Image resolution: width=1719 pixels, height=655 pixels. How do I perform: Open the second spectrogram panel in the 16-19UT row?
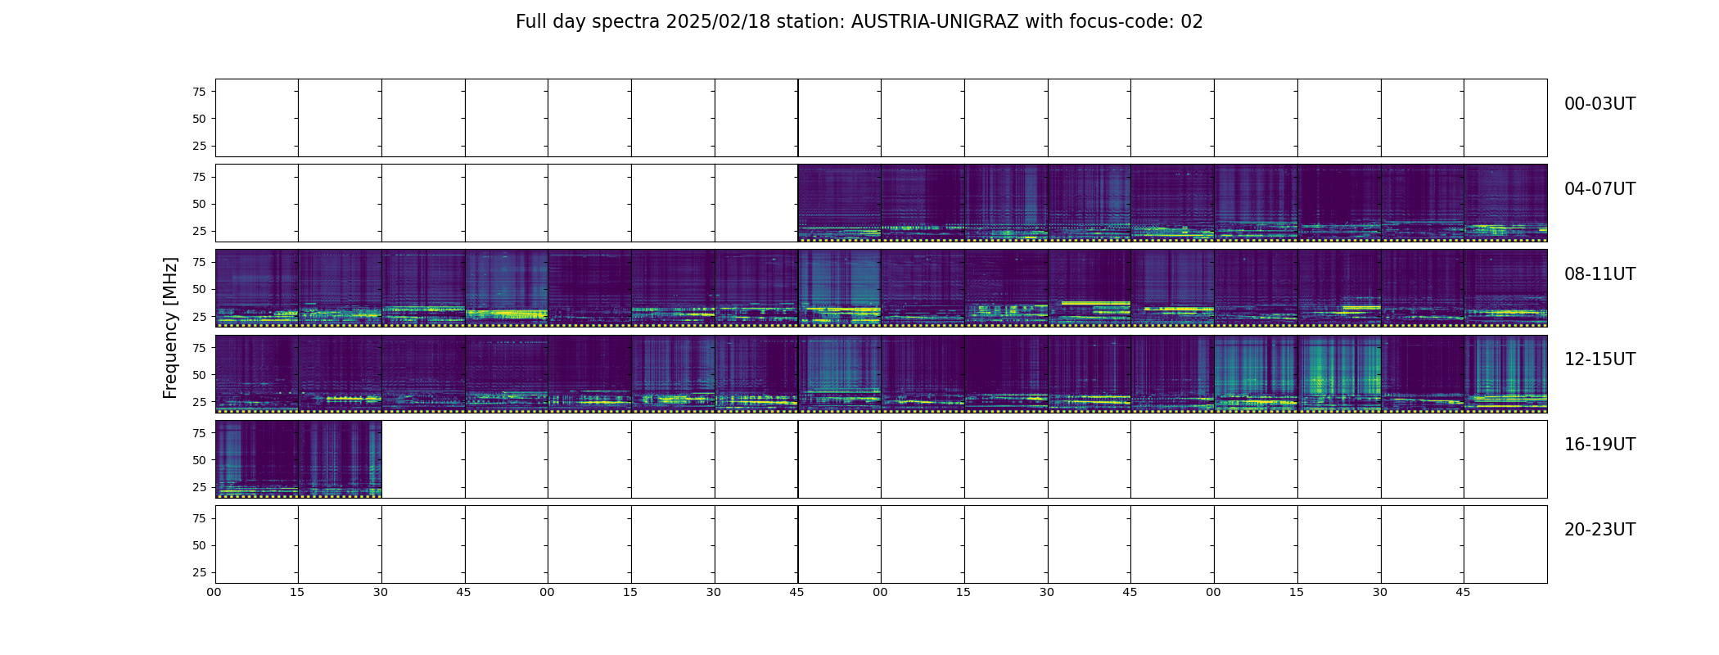[341, 458]
